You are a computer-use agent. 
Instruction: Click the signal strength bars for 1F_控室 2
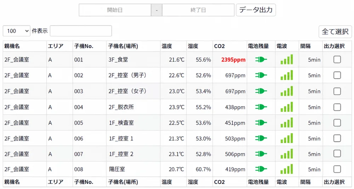coord(287,154)
